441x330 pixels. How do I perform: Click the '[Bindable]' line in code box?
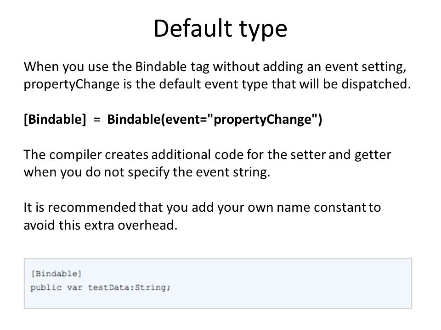[x=56, y=274]
